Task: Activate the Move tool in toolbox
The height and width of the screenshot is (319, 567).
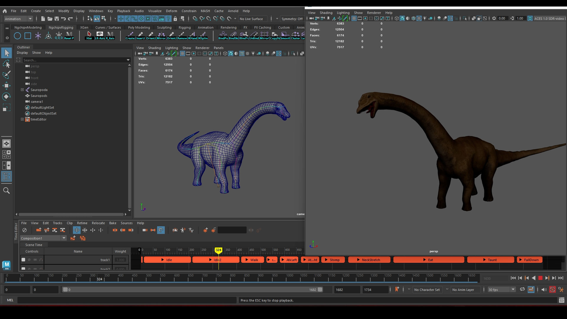Action: click(x=6, y=86)
